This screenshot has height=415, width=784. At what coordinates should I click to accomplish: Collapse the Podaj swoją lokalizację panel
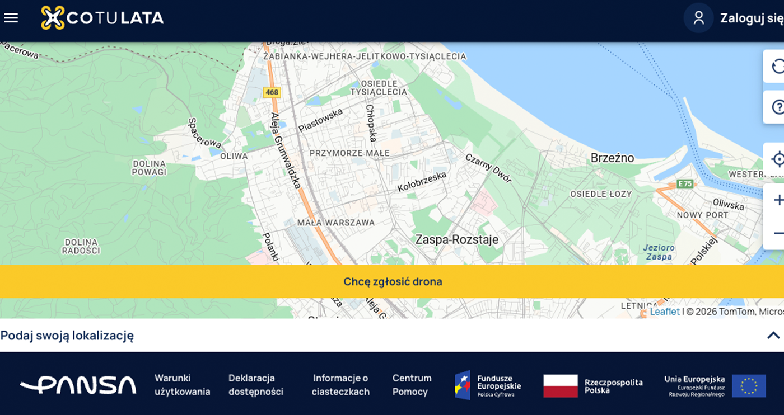pos(773,336)
